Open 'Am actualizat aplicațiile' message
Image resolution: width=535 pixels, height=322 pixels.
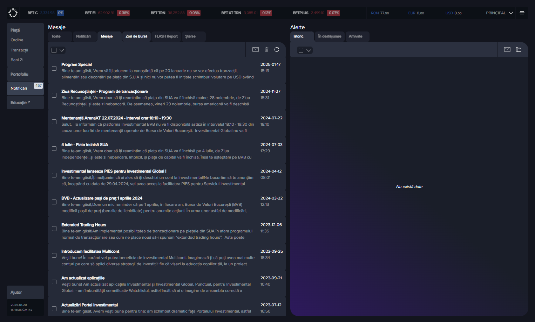click(x=167, y=284)
